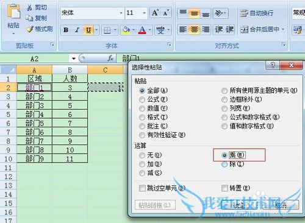Image resolution: width=305 pixels, height=223 pixels.
Task: Decrease font size with small A icon
Action: coord(166,13)
